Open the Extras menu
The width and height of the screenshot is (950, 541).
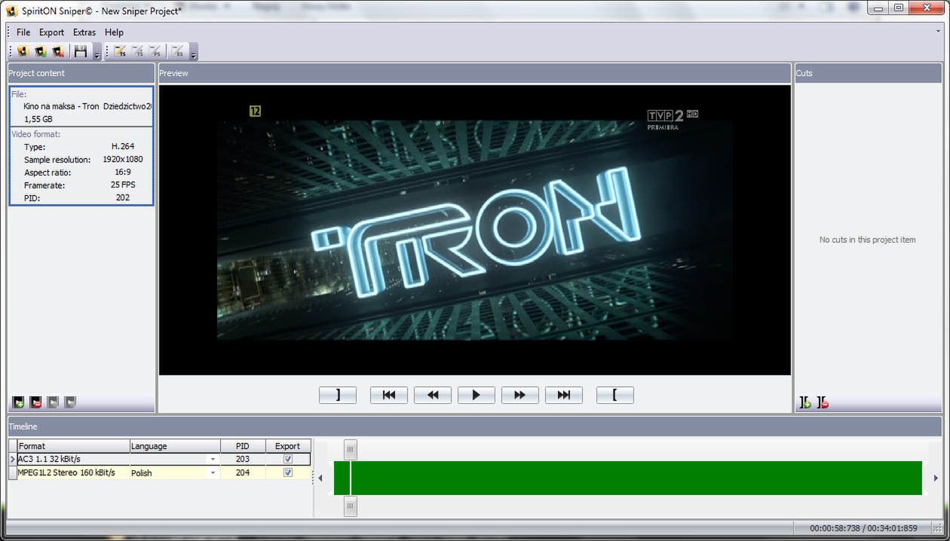[x=84, y=32]
